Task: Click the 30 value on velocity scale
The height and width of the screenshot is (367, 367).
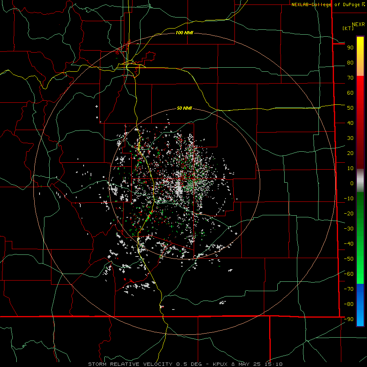Action: pos(350,138)
